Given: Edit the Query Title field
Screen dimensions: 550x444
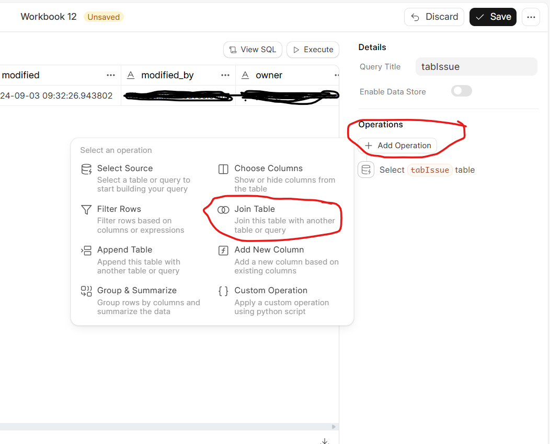Looking at the screenshot, I should click(476, 67).
